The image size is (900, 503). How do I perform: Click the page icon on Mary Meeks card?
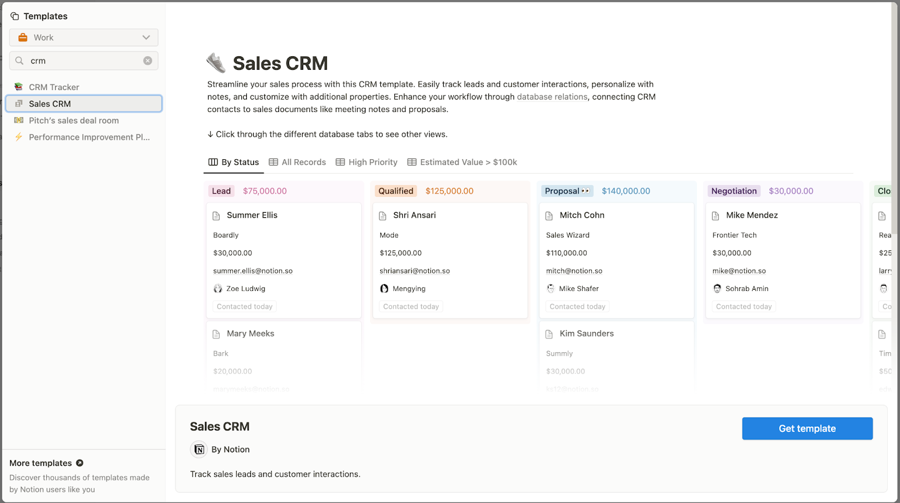click(216, 334)
